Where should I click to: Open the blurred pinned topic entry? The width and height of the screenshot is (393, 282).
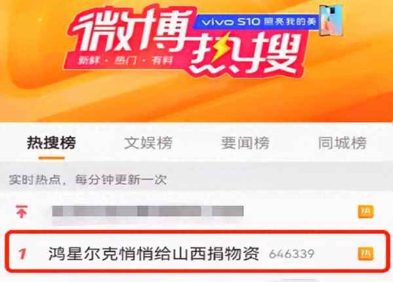(148, 211)
